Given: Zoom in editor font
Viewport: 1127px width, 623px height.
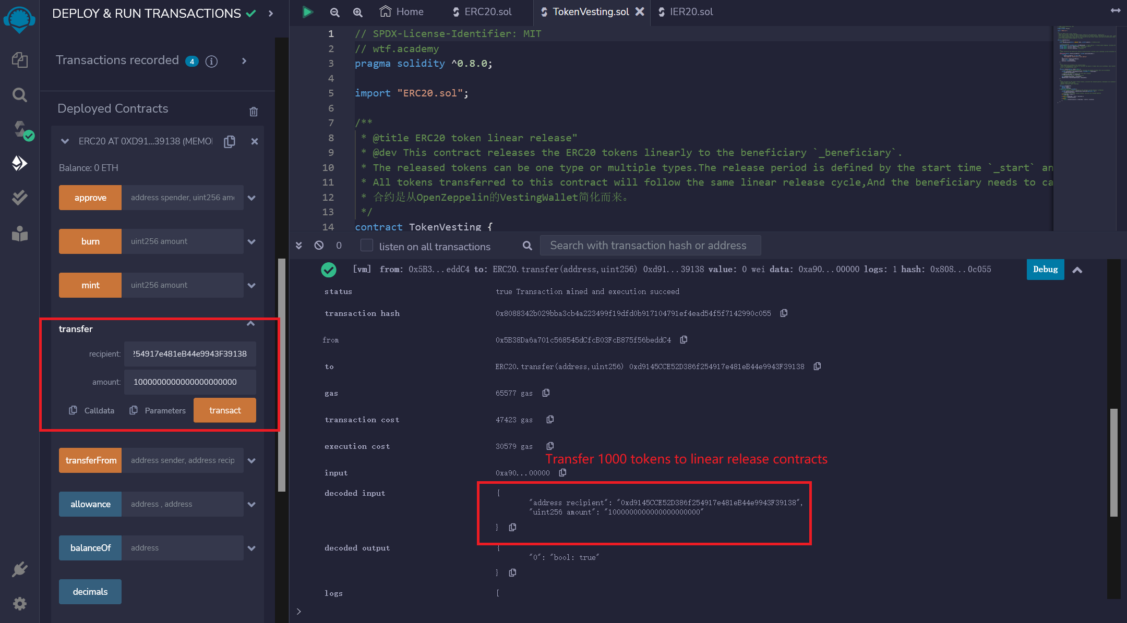Looking at the screenshot, I should (357, 12).
